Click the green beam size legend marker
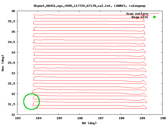Viewport: 168px width, 126px height. pyautogui.click(x=154, y=17)
